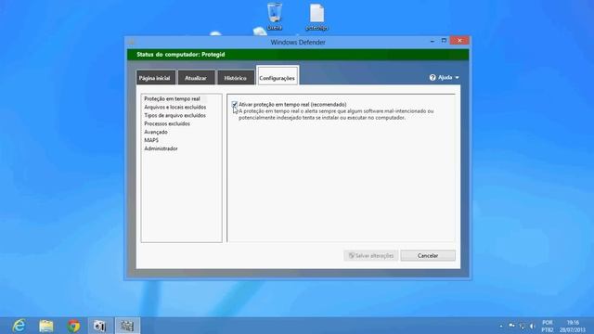Screen dimensions: 594x334
Task: Open the Recycle Bin desktop icon
Action: point(275,17)
